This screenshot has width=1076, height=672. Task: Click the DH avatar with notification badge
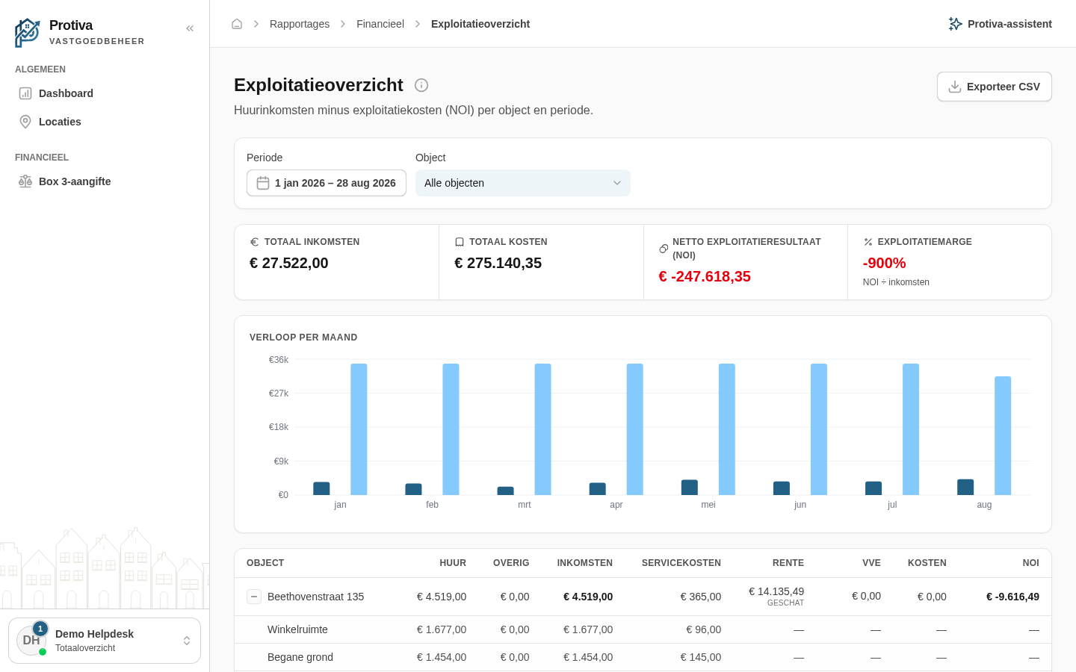pyautogui.click(x=32, y=640)
